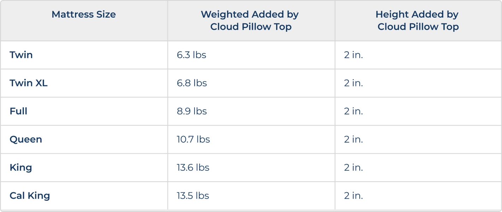Screen dimensions: 502x212
Task: Select the 2 in. height for Twin
Action: pyautogui.click(x=353, y=55)
